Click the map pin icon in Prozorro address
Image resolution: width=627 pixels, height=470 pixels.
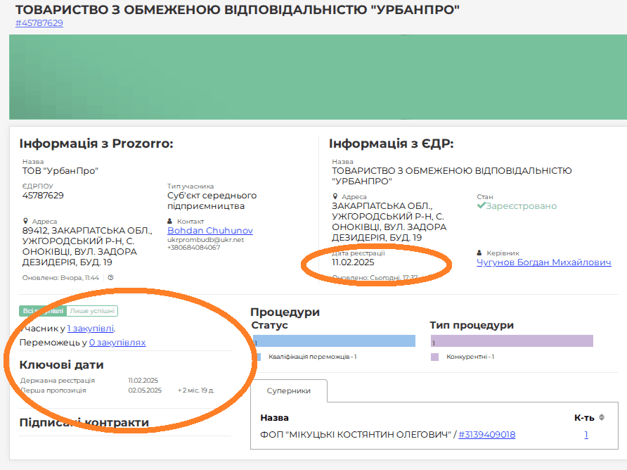point(25,221)
